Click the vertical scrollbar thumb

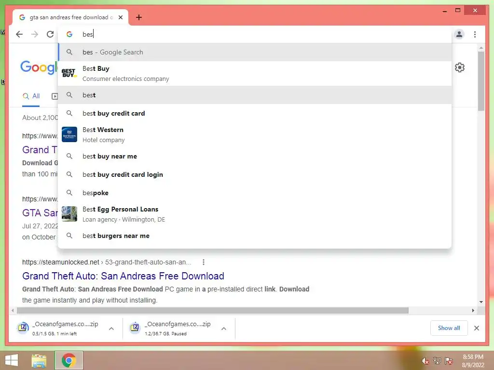click(481, 81)
